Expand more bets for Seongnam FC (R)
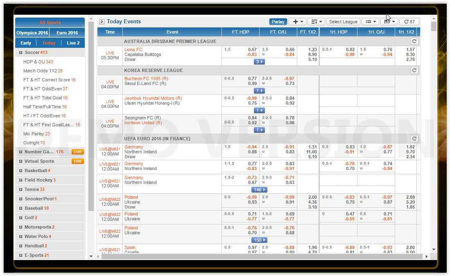 (259, 130)
